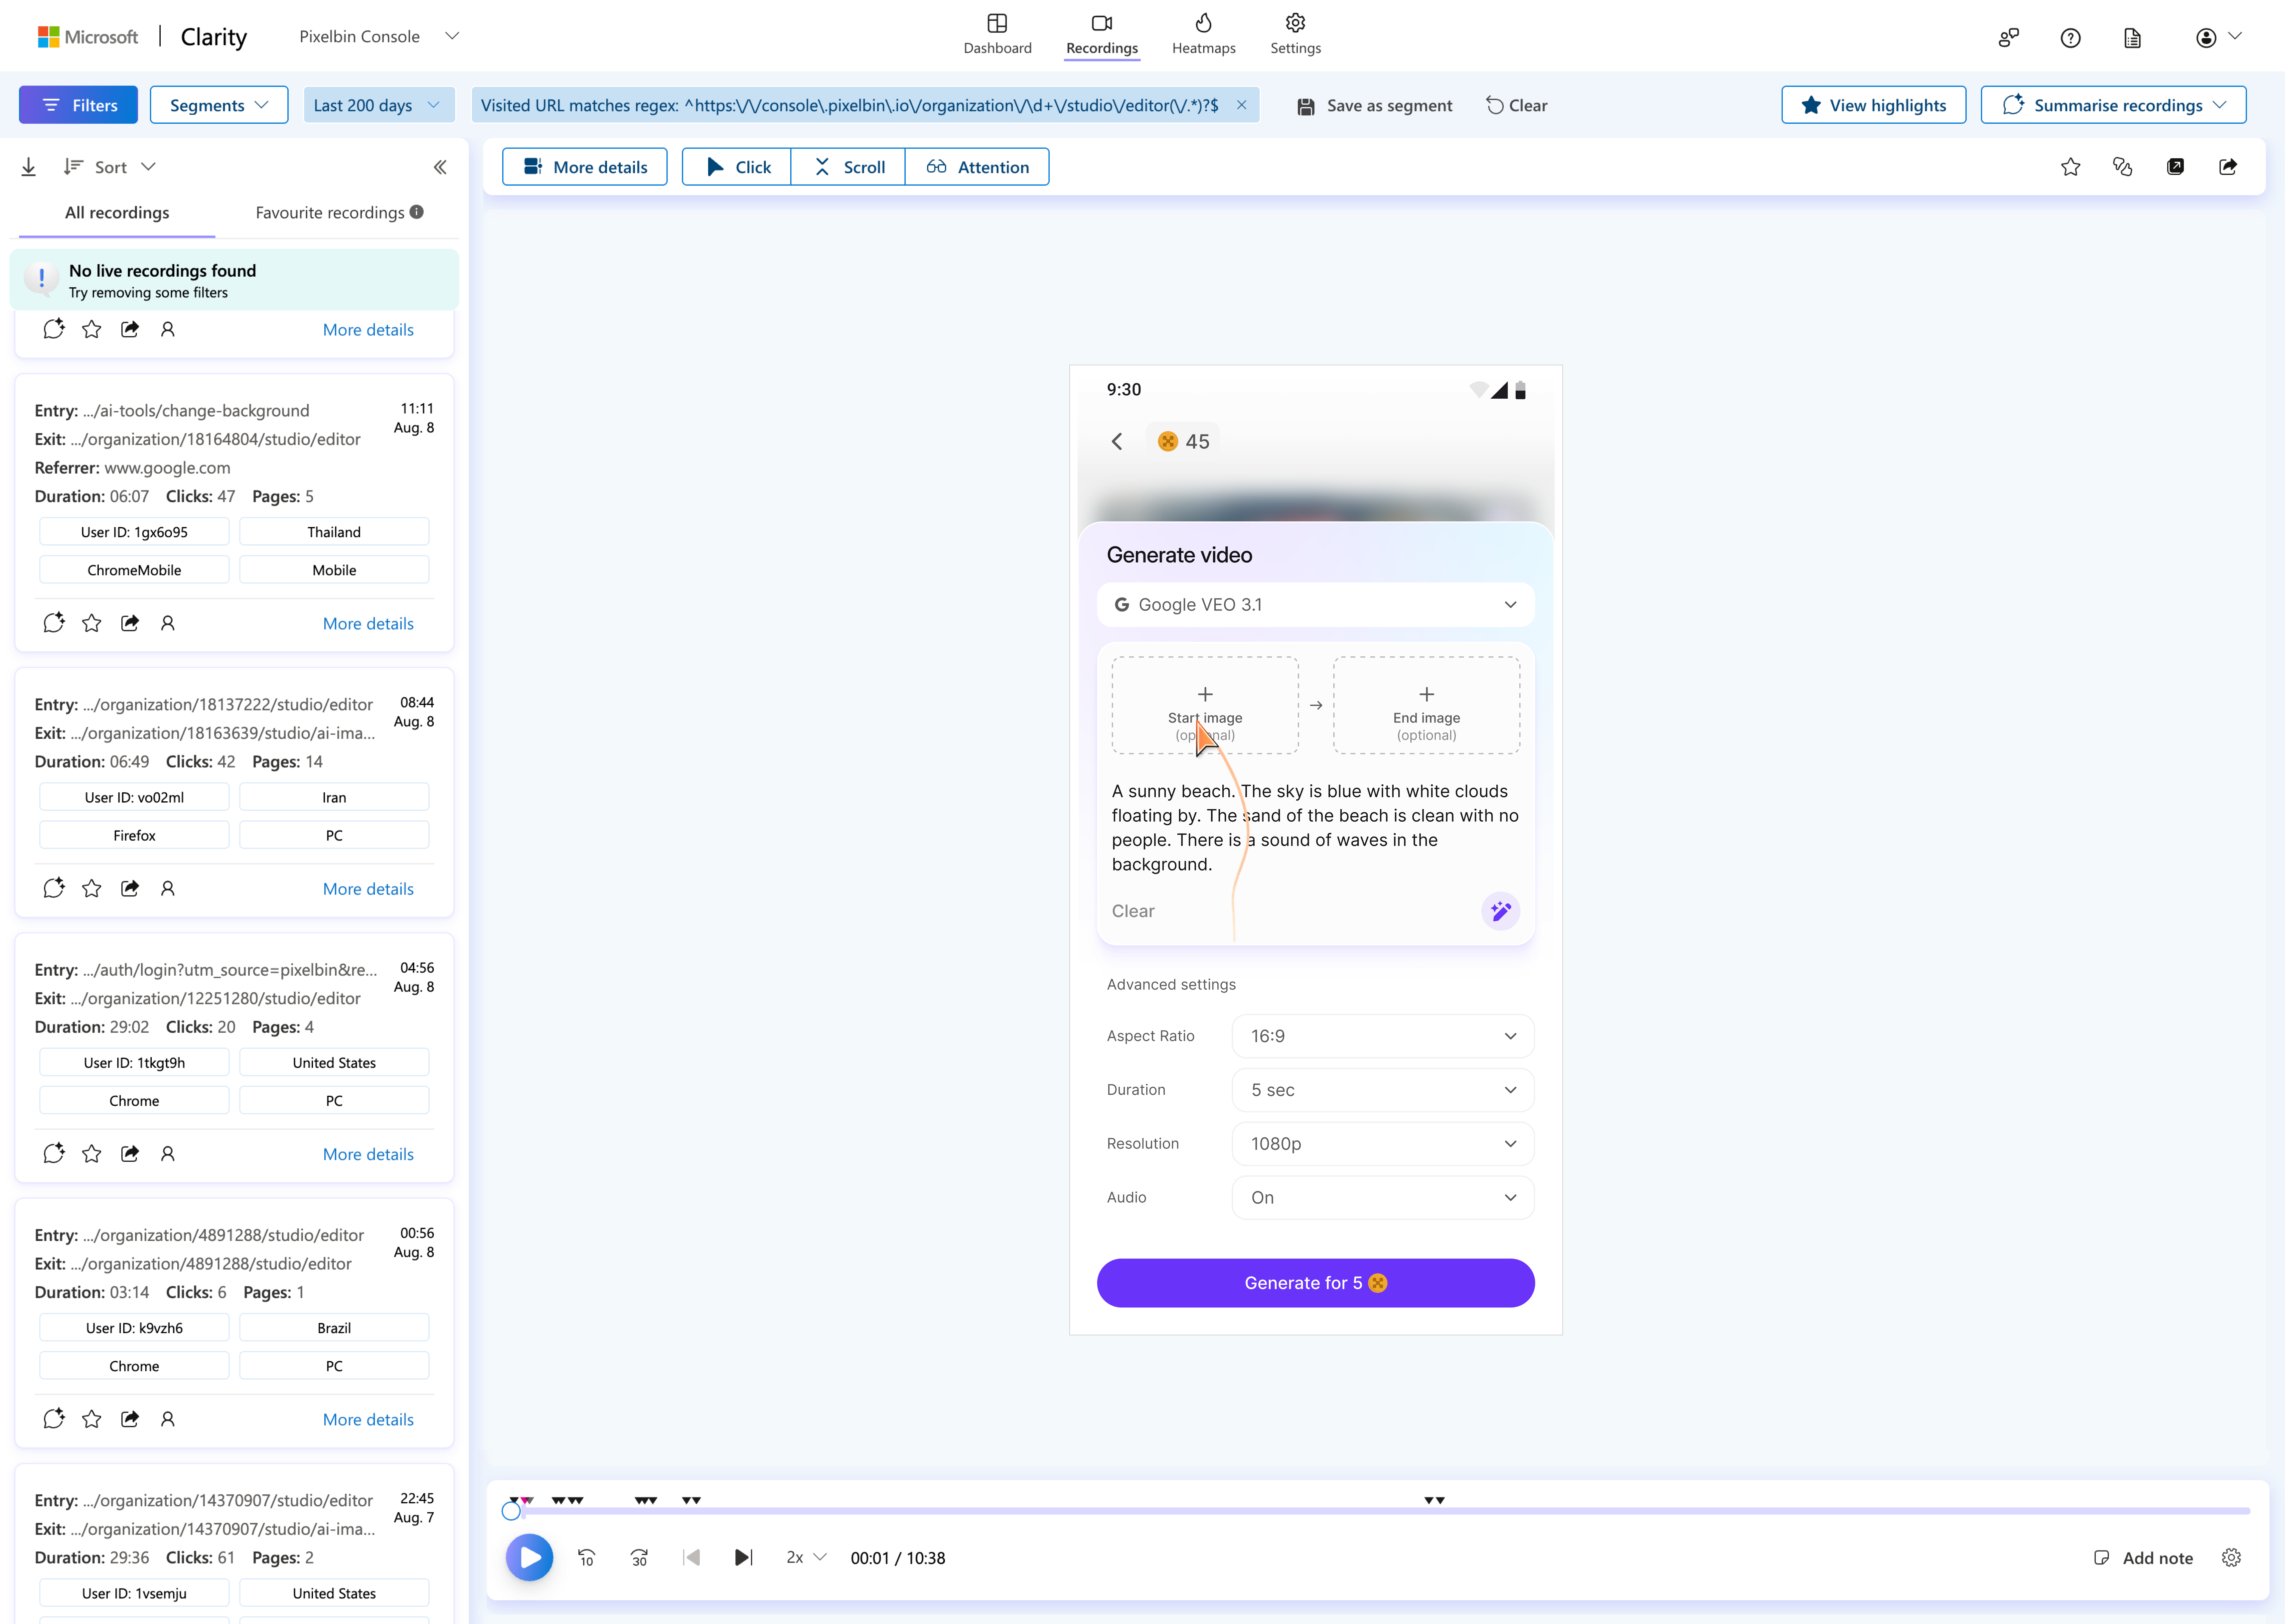The width and height of the screenshot is (2285, 1624).
Task: Open the Filters panel
Action: (78, 105)
